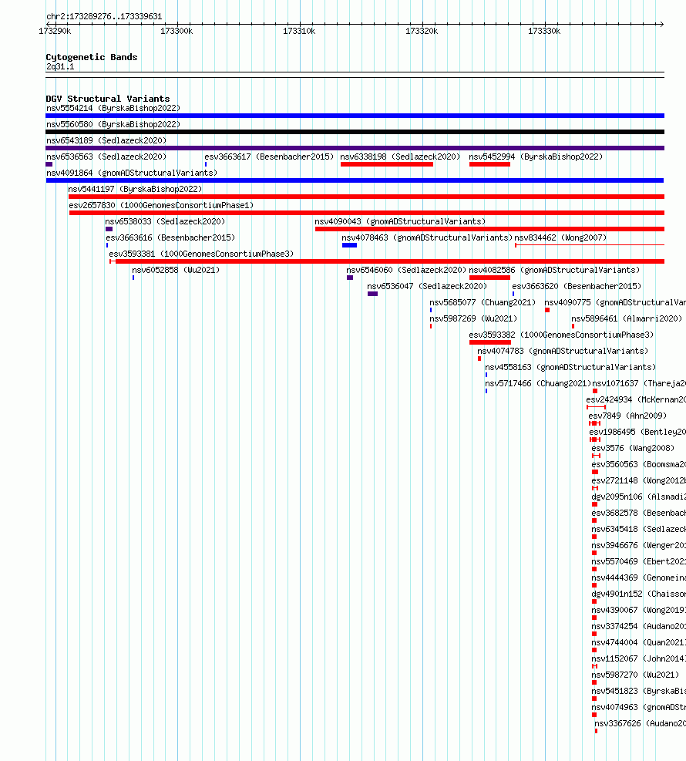
Task: Open nsv4074963 variant label
Action: tap(638, 707)
